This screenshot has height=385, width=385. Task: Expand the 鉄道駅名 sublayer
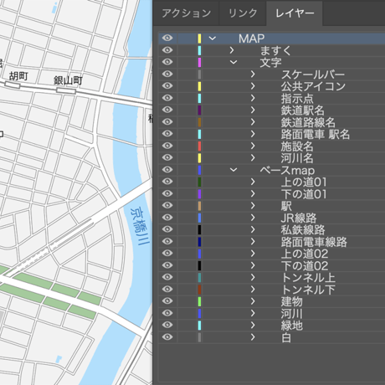click(253, 110)
